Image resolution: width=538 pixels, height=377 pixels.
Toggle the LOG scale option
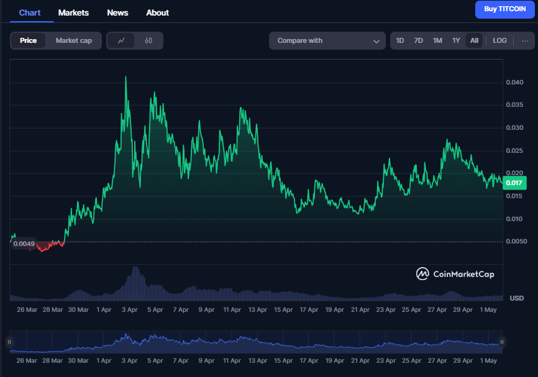[499, 40]
